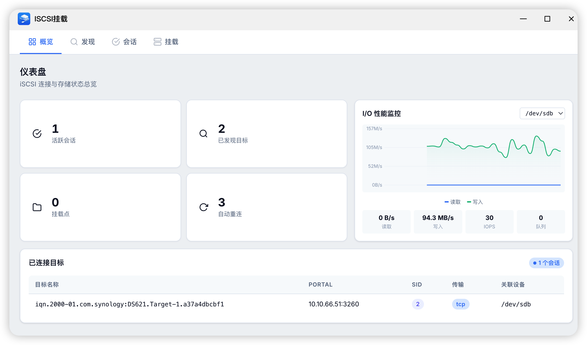
Task: Click the I/O throughput chart
Action: (464, 158)
